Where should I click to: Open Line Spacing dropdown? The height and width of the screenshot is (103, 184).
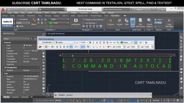[x=90, y=23]
